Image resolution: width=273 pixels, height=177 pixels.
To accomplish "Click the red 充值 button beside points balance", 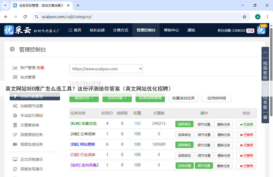I will point(250,31).
